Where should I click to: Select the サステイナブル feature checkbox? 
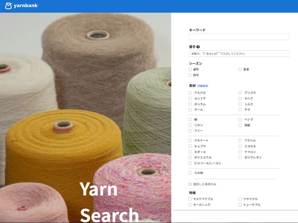tap(190, 199)
